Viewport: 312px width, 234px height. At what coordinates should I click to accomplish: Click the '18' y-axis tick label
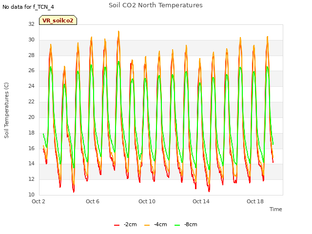[x=31, y=133]
